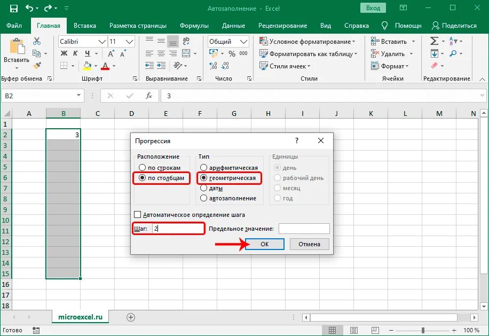The width and height of the screenshot is (489, 336).
Task: Decrease the indent
Action: (149, 66)
